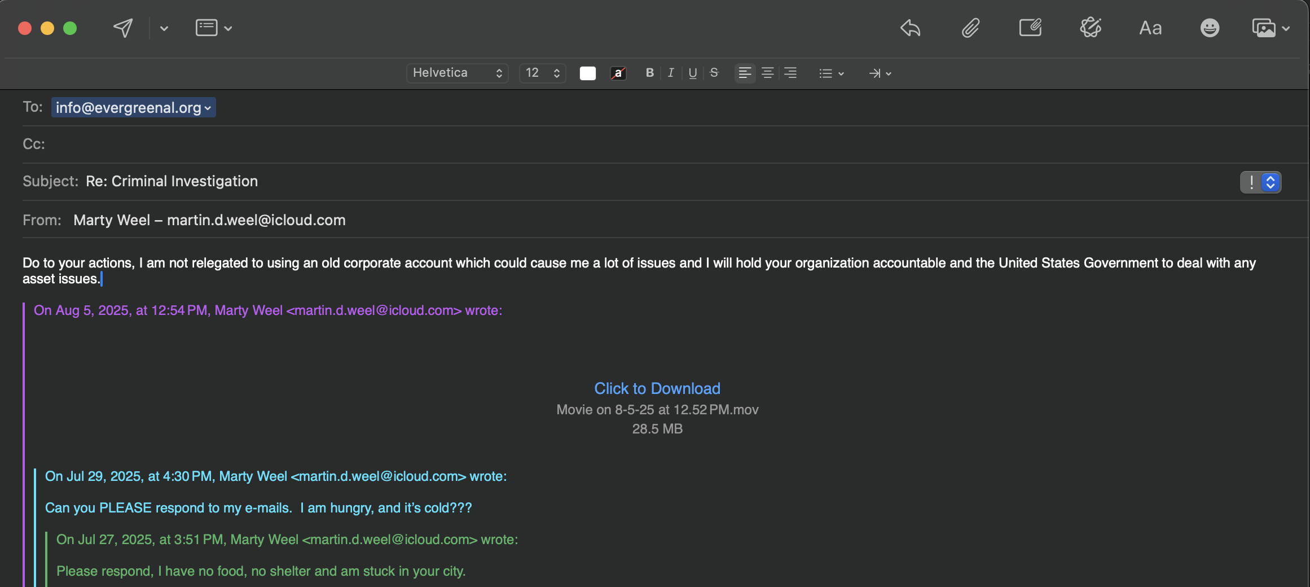Click the 28.5 MB attachment size
Viewport: 1310px width, 587px height.
pos(657,429)
